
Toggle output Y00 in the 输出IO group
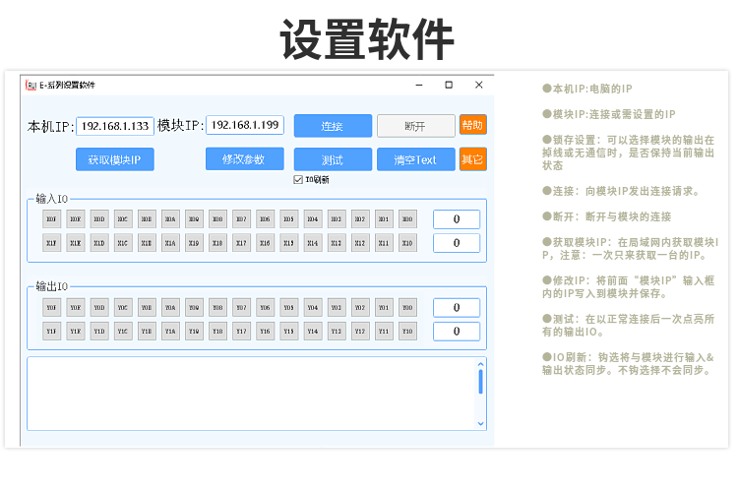click(407, 307)
